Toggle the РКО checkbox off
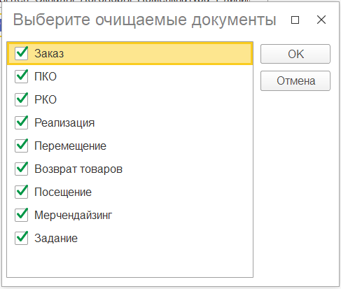The image size is (341, 289). [x=22, y=99]
